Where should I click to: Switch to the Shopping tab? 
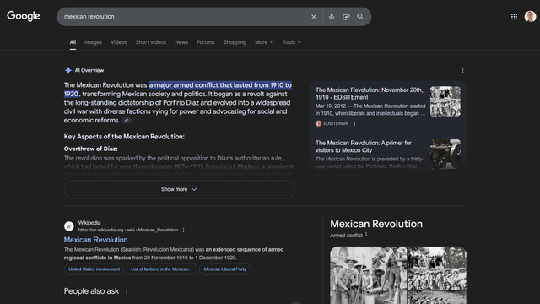pos(235,42)
